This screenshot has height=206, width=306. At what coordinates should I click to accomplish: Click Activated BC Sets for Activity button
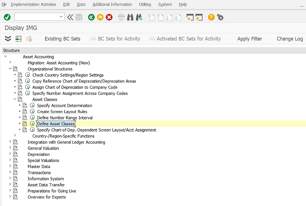(x=185, y=39)
